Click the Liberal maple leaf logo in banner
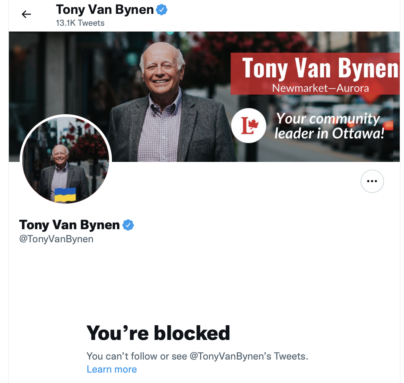 pyautogui.click(x=249, y=125)
